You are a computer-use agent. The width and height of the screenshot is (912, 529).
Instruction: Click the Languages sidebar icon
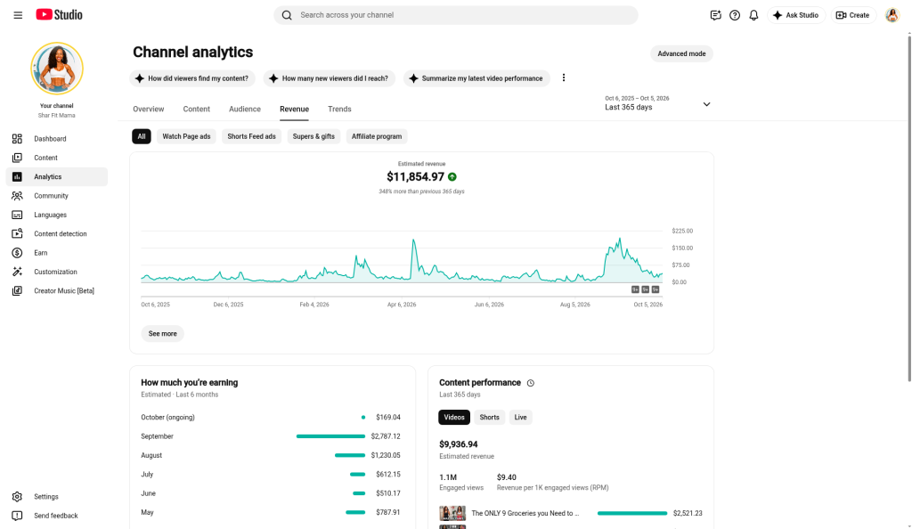pyautogui.click(x=17, y=216)
